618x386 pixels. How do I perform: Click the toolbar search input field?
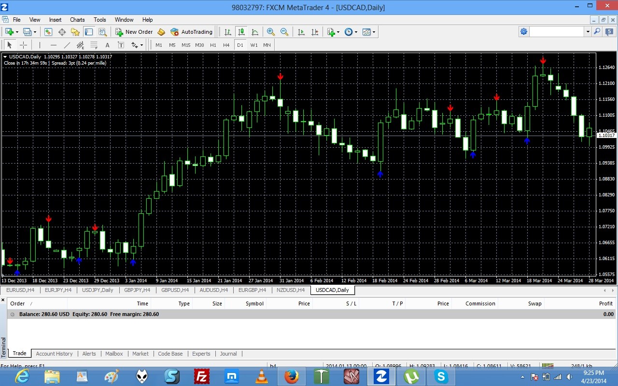pyautogui.click(x=557, y=31)
